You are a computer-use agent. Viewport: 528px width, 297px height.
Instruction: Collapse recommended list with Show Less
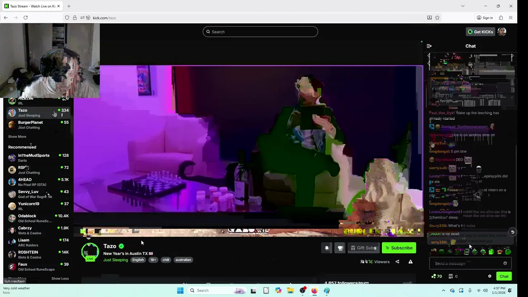(x=60, y=278)
